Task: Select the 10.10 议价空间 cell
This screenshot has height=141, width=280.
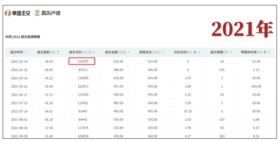Action: click(188, 111)
